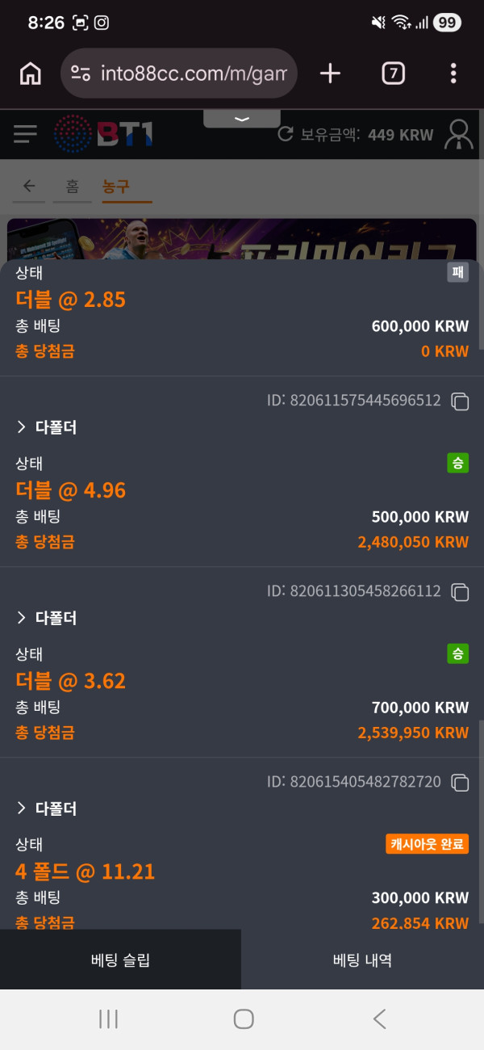This screenshot has height=1050, width=484.
Task: Open a new browser tab
Action: point(330,73)
